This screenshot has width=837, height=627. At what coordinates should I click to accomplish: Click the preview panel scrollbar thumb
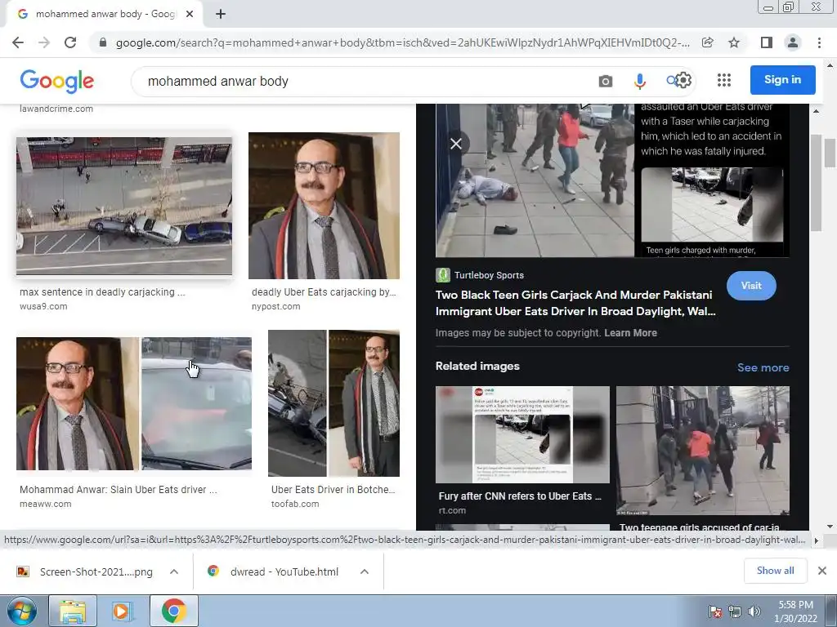click(x=816, y=183)
